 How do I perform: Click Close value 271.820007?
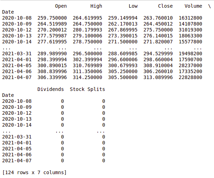(158, 42)
